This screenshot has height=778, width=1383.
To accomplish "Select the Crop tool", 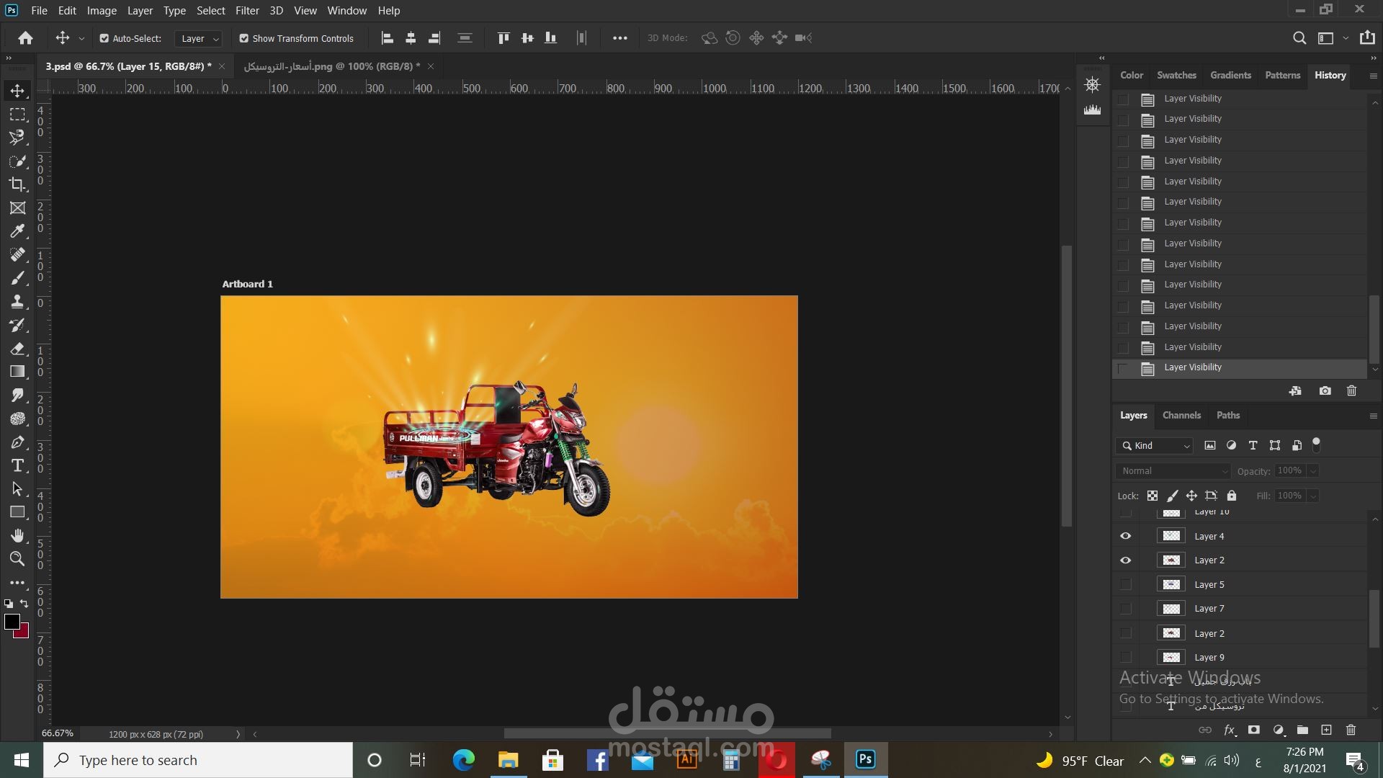I will point(17,184).
